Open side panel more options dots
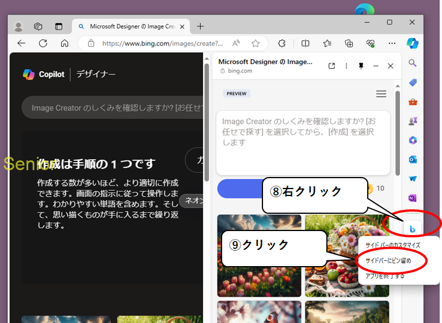 (346, 66)
